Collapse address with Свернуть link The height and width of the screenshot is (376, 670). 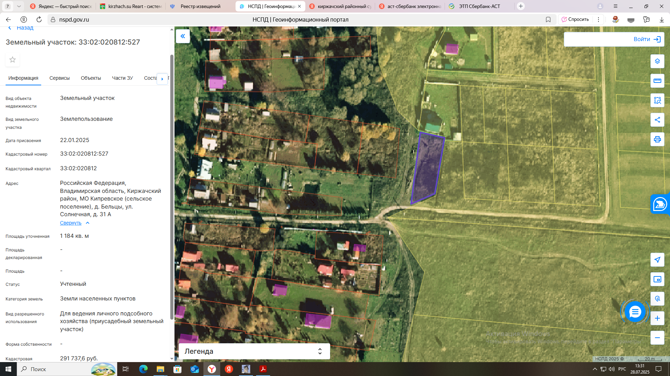click(71, 223)
